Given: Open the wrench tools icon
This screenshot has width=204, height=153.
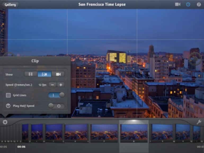Looking at the screenshot, I should (199, 122).
